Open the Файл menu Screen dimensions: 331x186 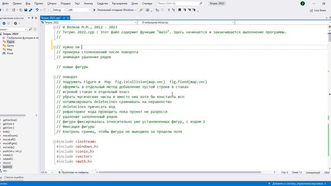pos(6,4)
